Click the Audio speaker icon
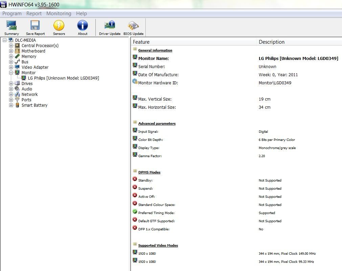 [x=18, y=89]
